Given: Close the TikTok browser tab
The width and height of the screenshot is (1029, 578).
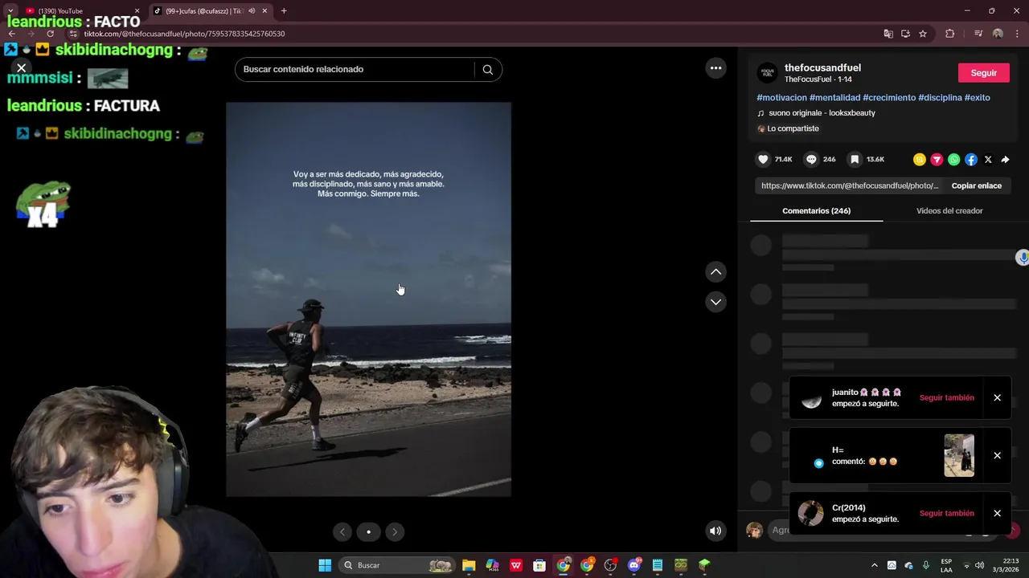Looking at the screenshot, I should 265,10.
